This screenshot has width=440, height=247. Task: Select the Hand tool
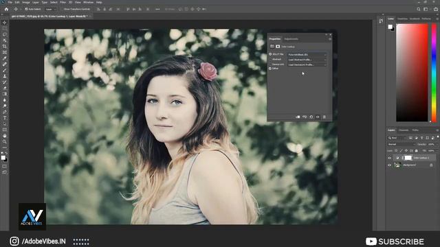point(5,136)
